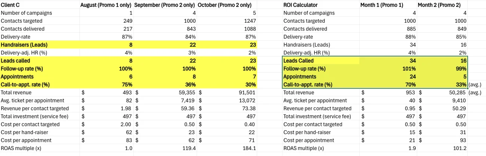Select the "Client C" header cell
Screen dimensions: 486x156
[x=10, y=5]
